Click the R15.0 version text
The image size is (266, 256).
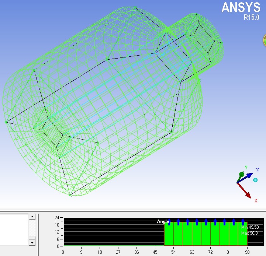pos(251,17)
